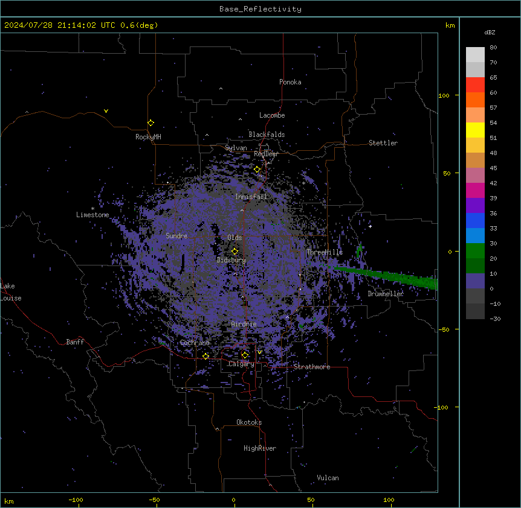The image size is (521, 508).
Task: Click the Cochrane city label
Action: (195, 343)
